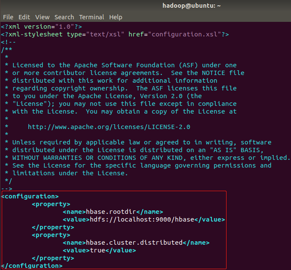Viewport: 291px width, 270px height.
Task: Click the line 'or more contributor license agreements'
Action: [125, 73]
